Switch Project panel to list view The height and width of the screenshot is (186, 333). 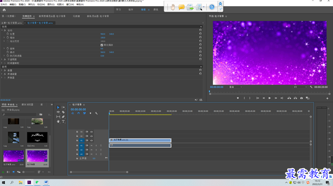[x=8, y=172]
